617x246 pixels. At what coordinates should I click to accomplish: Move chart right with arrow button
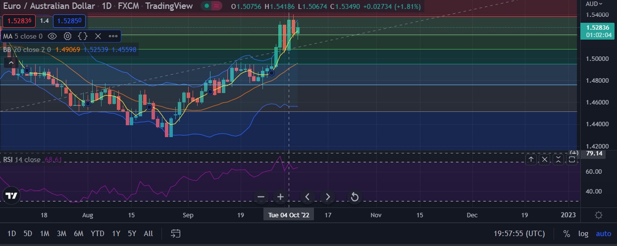pyautogui.click(x=327, y=197)
